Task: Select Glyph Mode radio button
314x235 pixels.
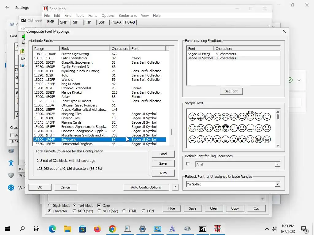Action: point(49,205)
